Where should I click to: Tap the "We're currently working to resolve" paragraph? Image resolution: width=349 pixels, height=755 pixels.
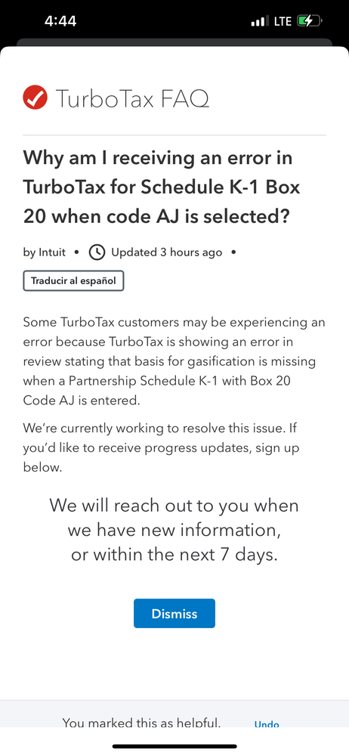pyautogui.click(x=161, y=448)
